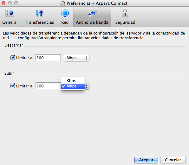Click the Subir unit selector arrows
The width and height of the screenshot is (189, 165).
pyautogui.click(x=87, y=86)
